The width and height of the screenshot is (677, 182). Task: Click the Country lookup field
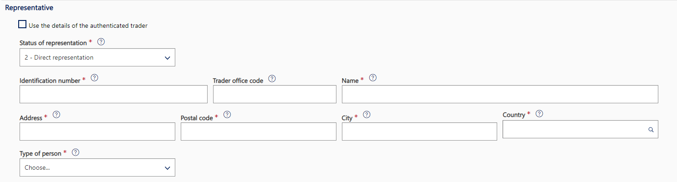(x=574, y=130)
